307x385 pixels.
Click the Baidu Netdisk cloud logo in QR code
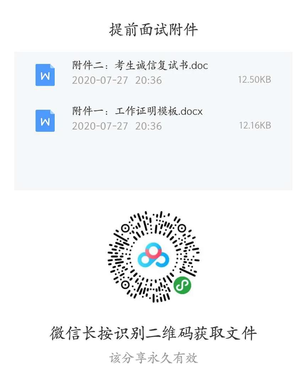click(153, 255)
